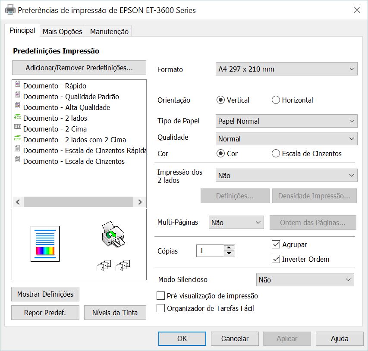Open the Manutenção tab
The height and width of the screenshot is (351, 368).
[x=109, y=31]
